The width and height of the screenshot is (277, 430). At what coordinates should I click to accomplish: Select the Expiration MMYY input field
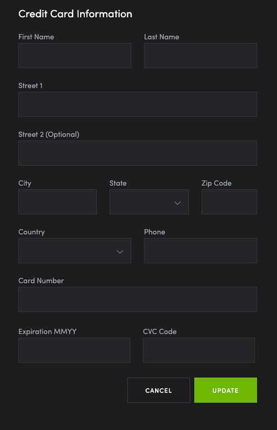(x=74, y=350)
